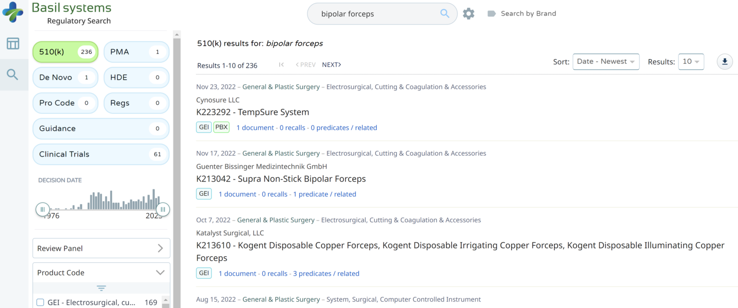Click the magnifier icon in search box
The image size is (738, 308).
[444, 13]
